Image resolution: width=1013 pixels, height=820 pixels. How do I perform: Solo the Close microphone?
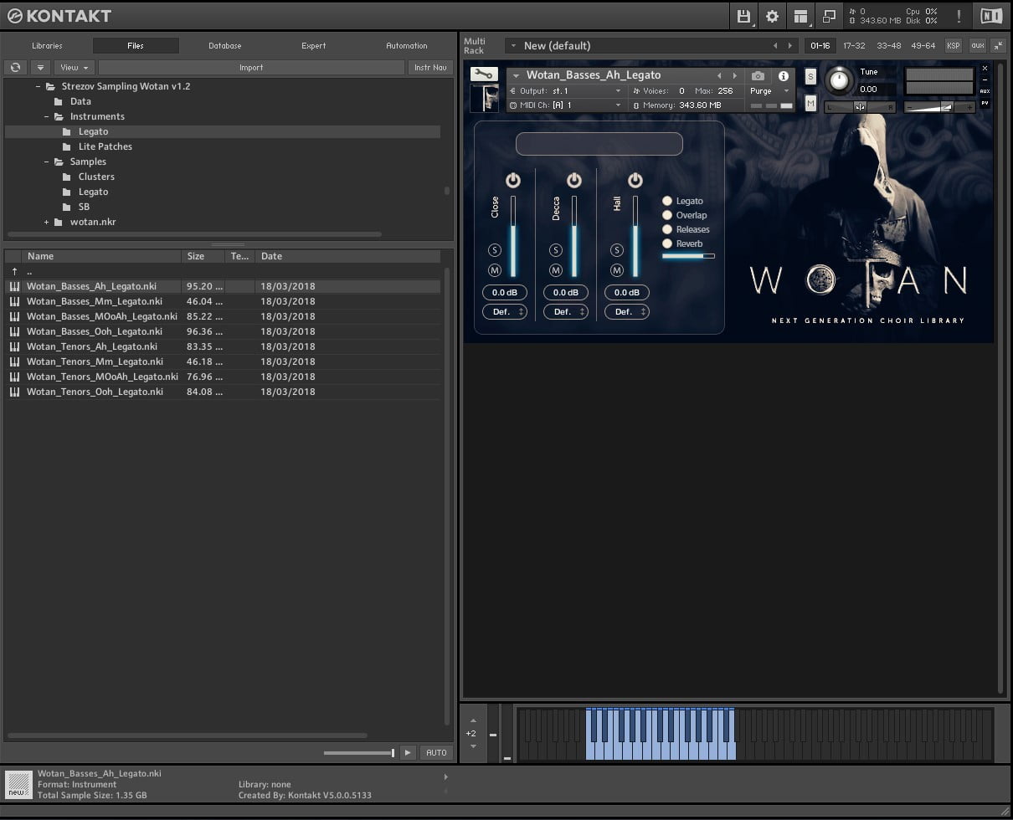495,250
